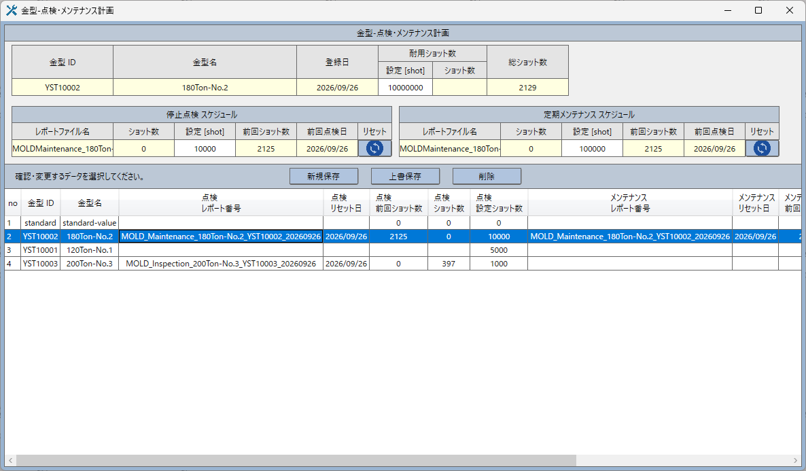Click the scrollbar left arrow

point(10,460)
